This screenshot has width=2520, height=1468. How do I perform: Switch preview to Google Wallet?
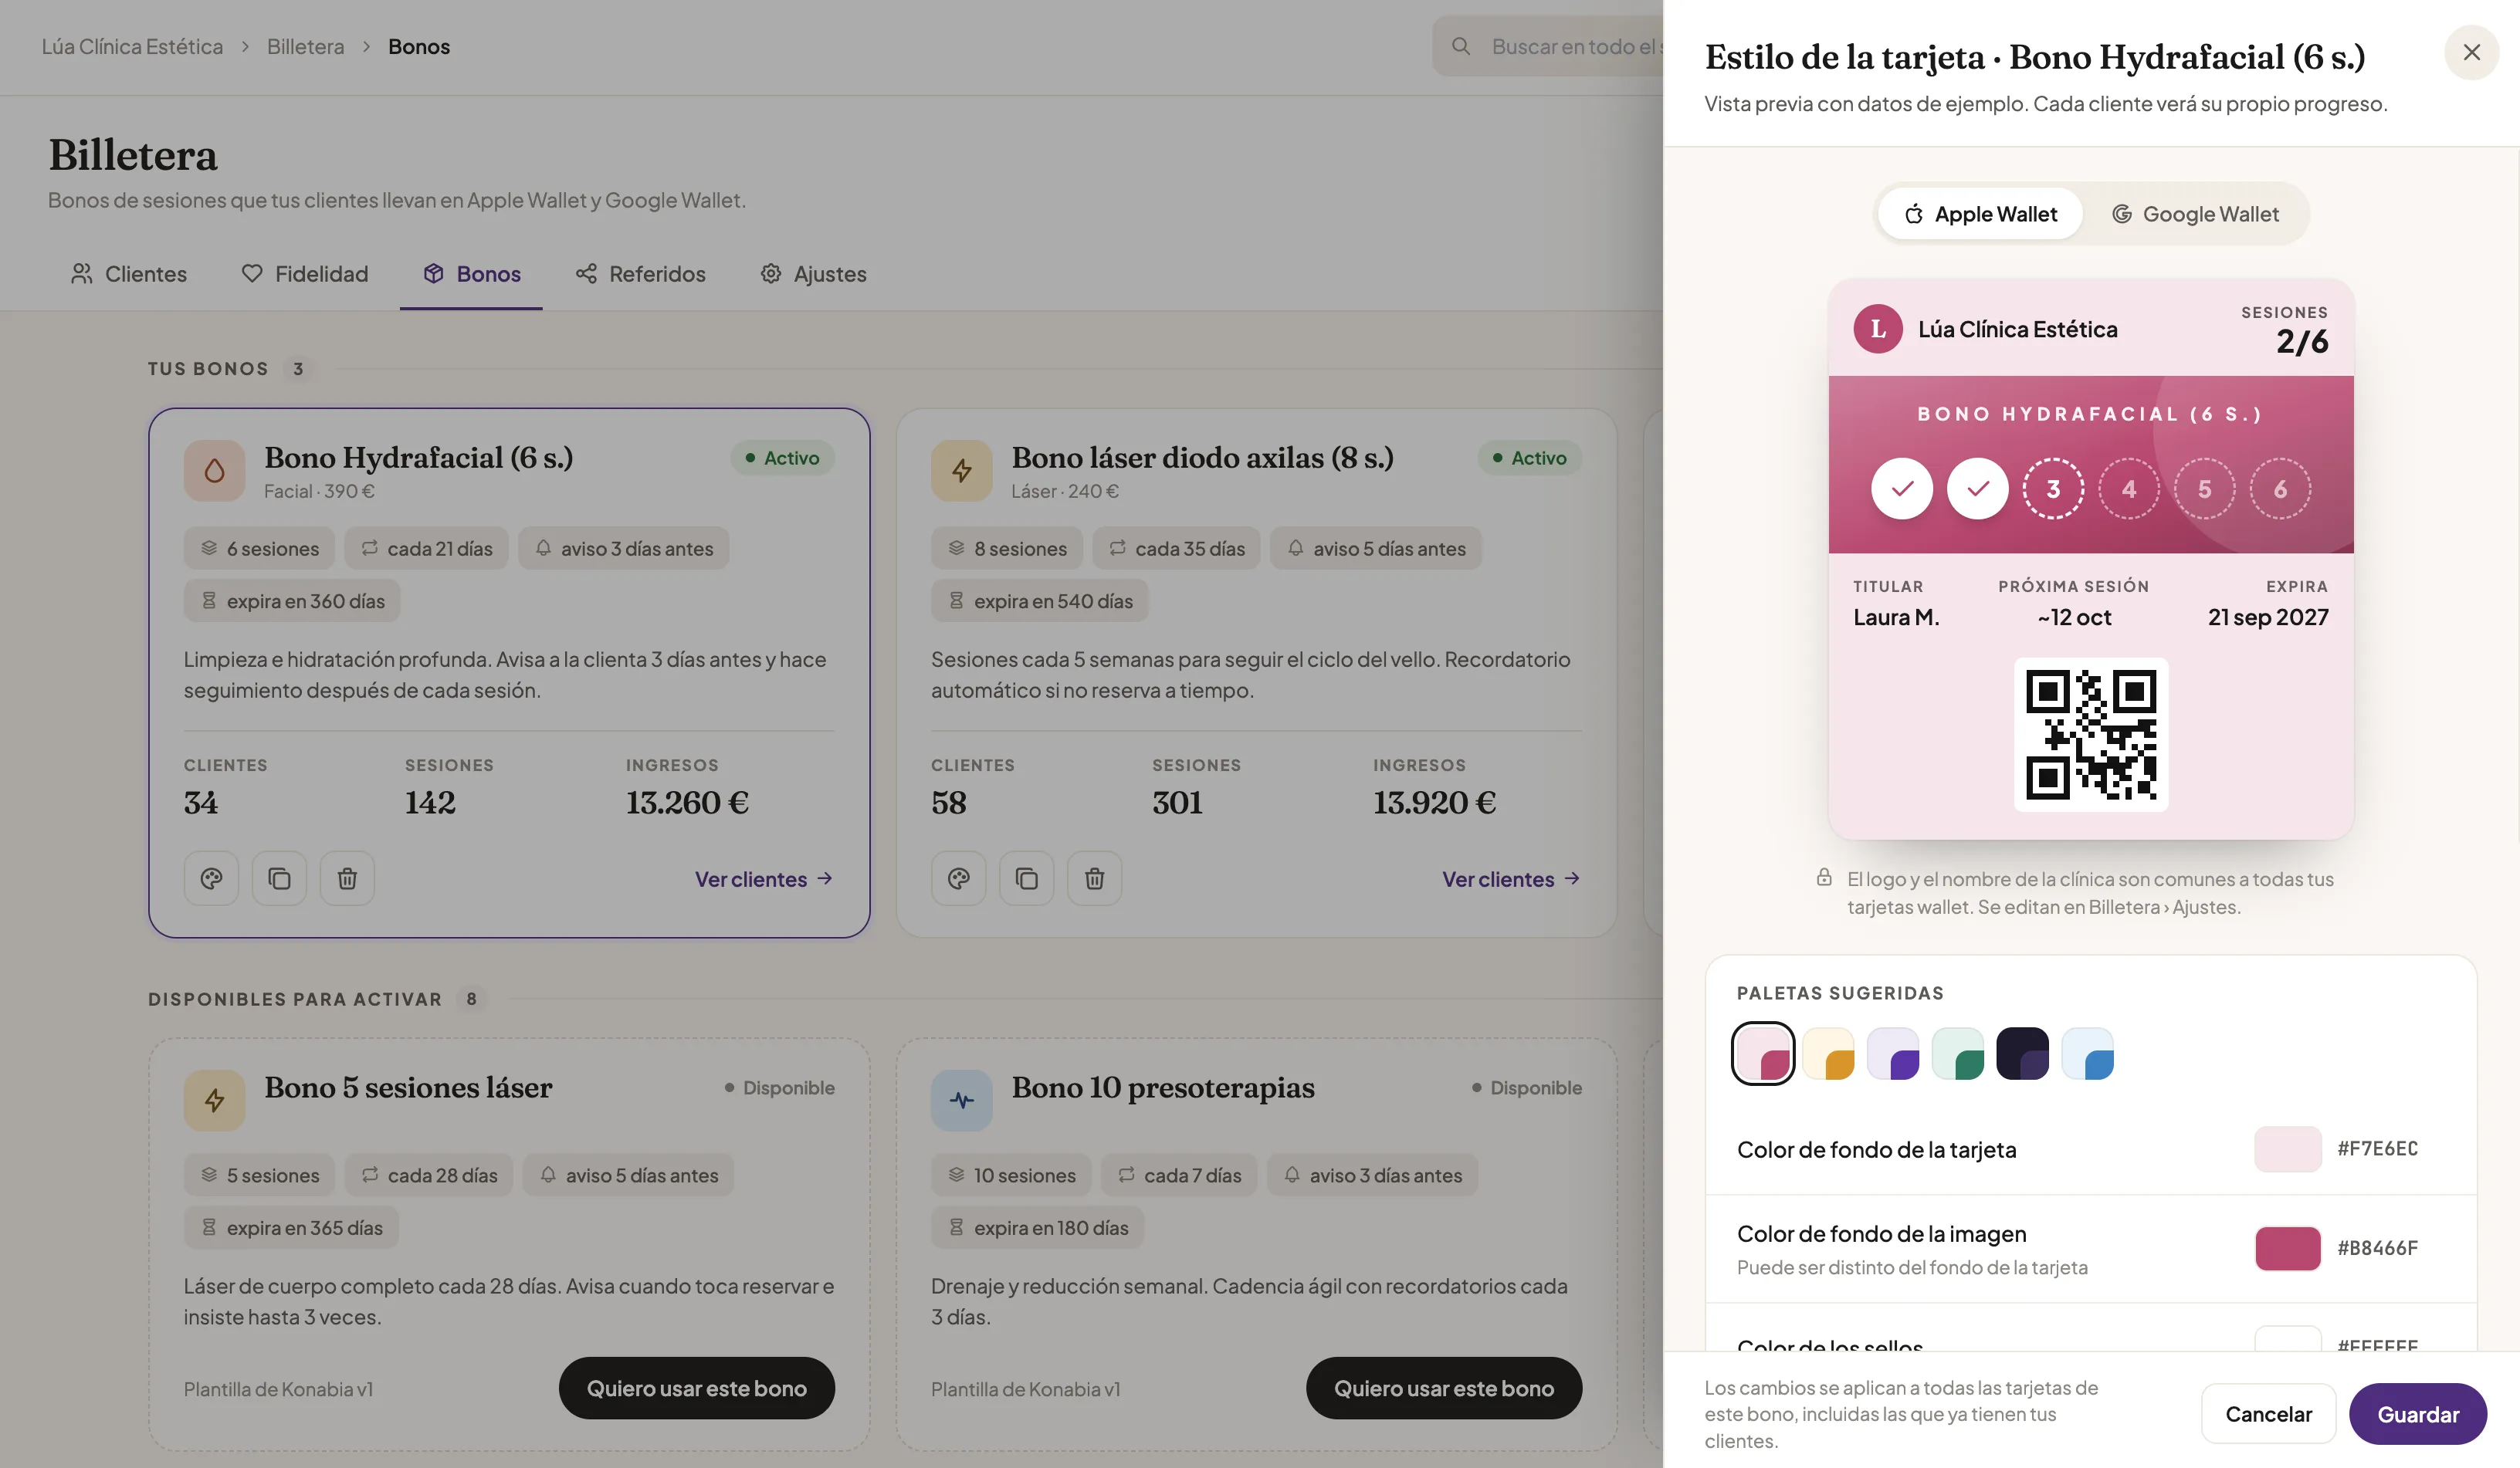point(2195,214)
